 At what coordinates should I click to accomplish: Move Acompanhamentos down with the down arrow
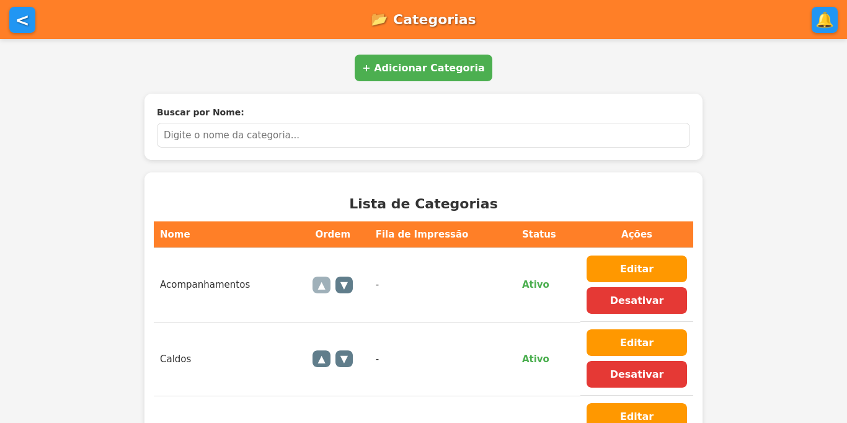(x=344, y=285)
